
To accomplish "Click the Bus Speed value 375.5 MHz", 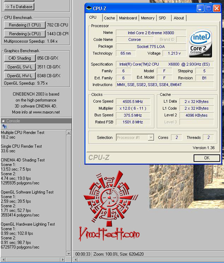I will (x=133, y=115).
